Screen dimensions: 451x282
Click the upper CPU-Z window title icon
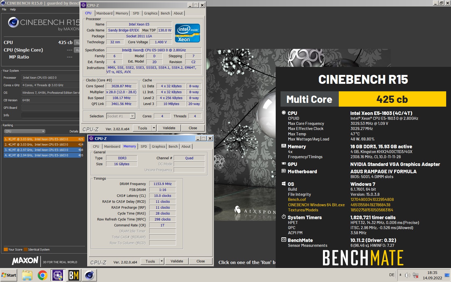point(84,5)
